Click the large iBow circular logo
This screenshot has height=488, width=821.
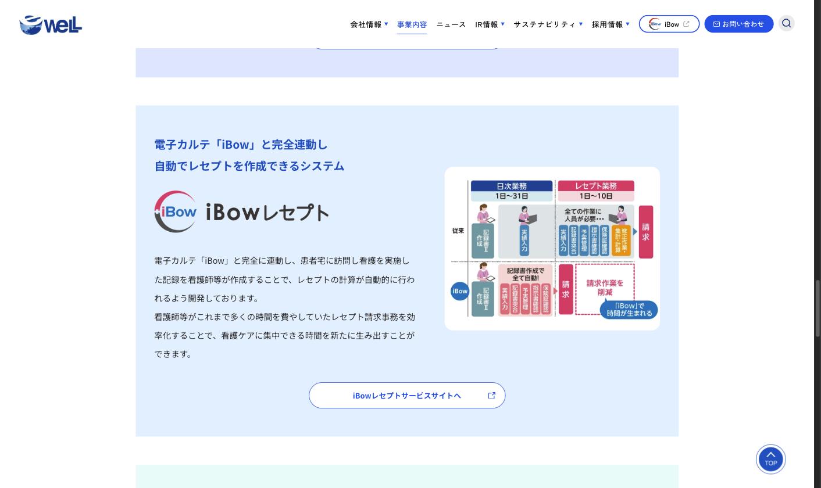(x=176, y=211)
